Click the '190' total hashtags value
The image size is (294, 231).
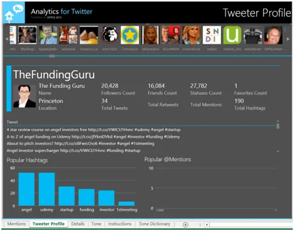point(239,101)
